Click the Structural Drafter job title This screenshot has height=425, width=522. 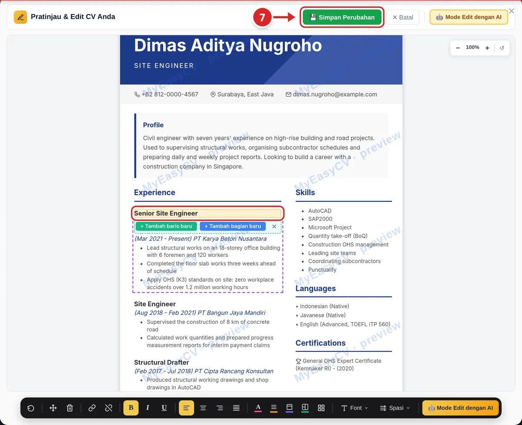[161, 362]
